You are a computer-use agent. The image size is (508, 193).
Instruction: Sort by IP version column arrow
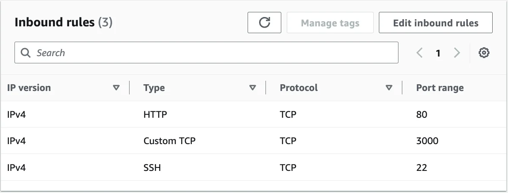(116, 88)
